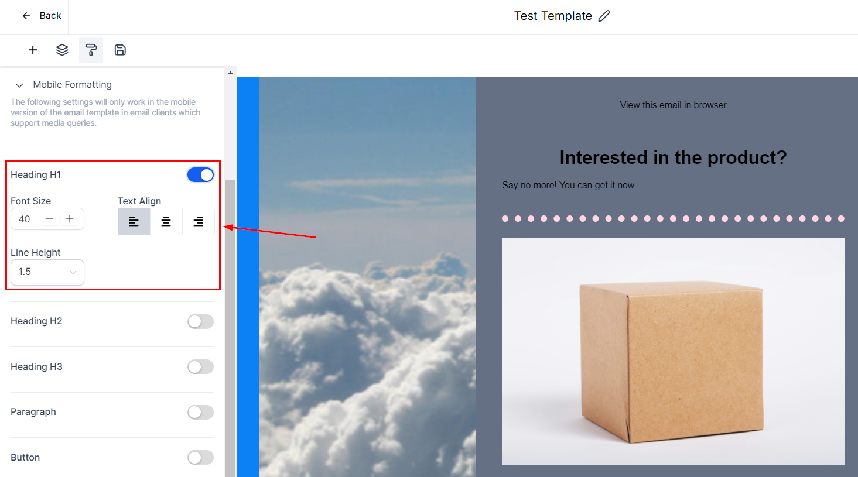
Task: Set heading text align to left
Action: 134,222
